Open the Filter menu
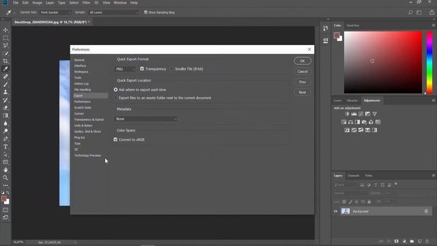Screen dimensions: 437x246 [x=86, y=3]
